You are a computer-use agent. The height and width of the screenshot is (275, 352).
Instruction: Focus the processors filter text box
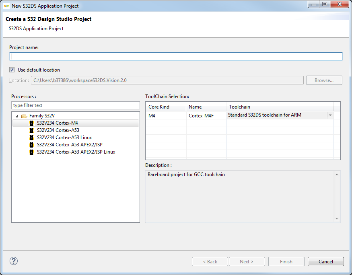point(76,105)
